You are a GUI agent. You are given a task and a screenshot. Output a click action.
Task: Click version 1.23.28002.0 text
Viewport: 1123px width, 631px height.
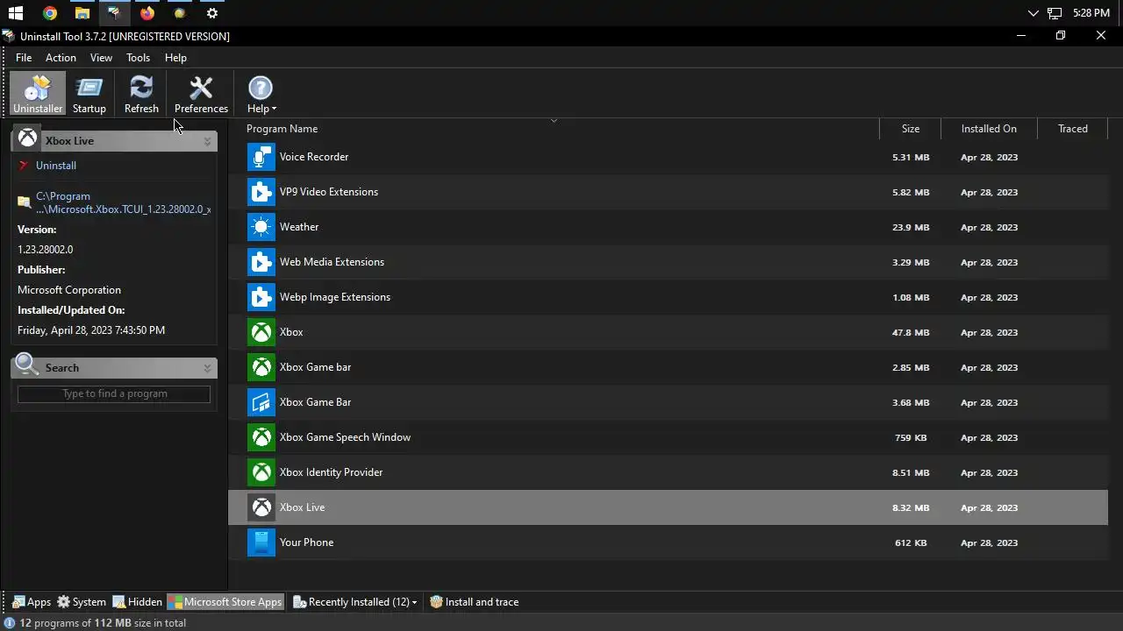pyautogui.click(x=45, y=250)
